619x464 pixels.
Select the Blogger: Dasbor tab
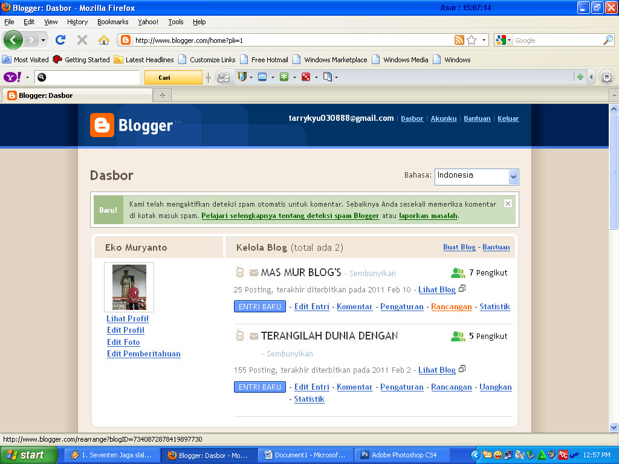coord(77,95)
